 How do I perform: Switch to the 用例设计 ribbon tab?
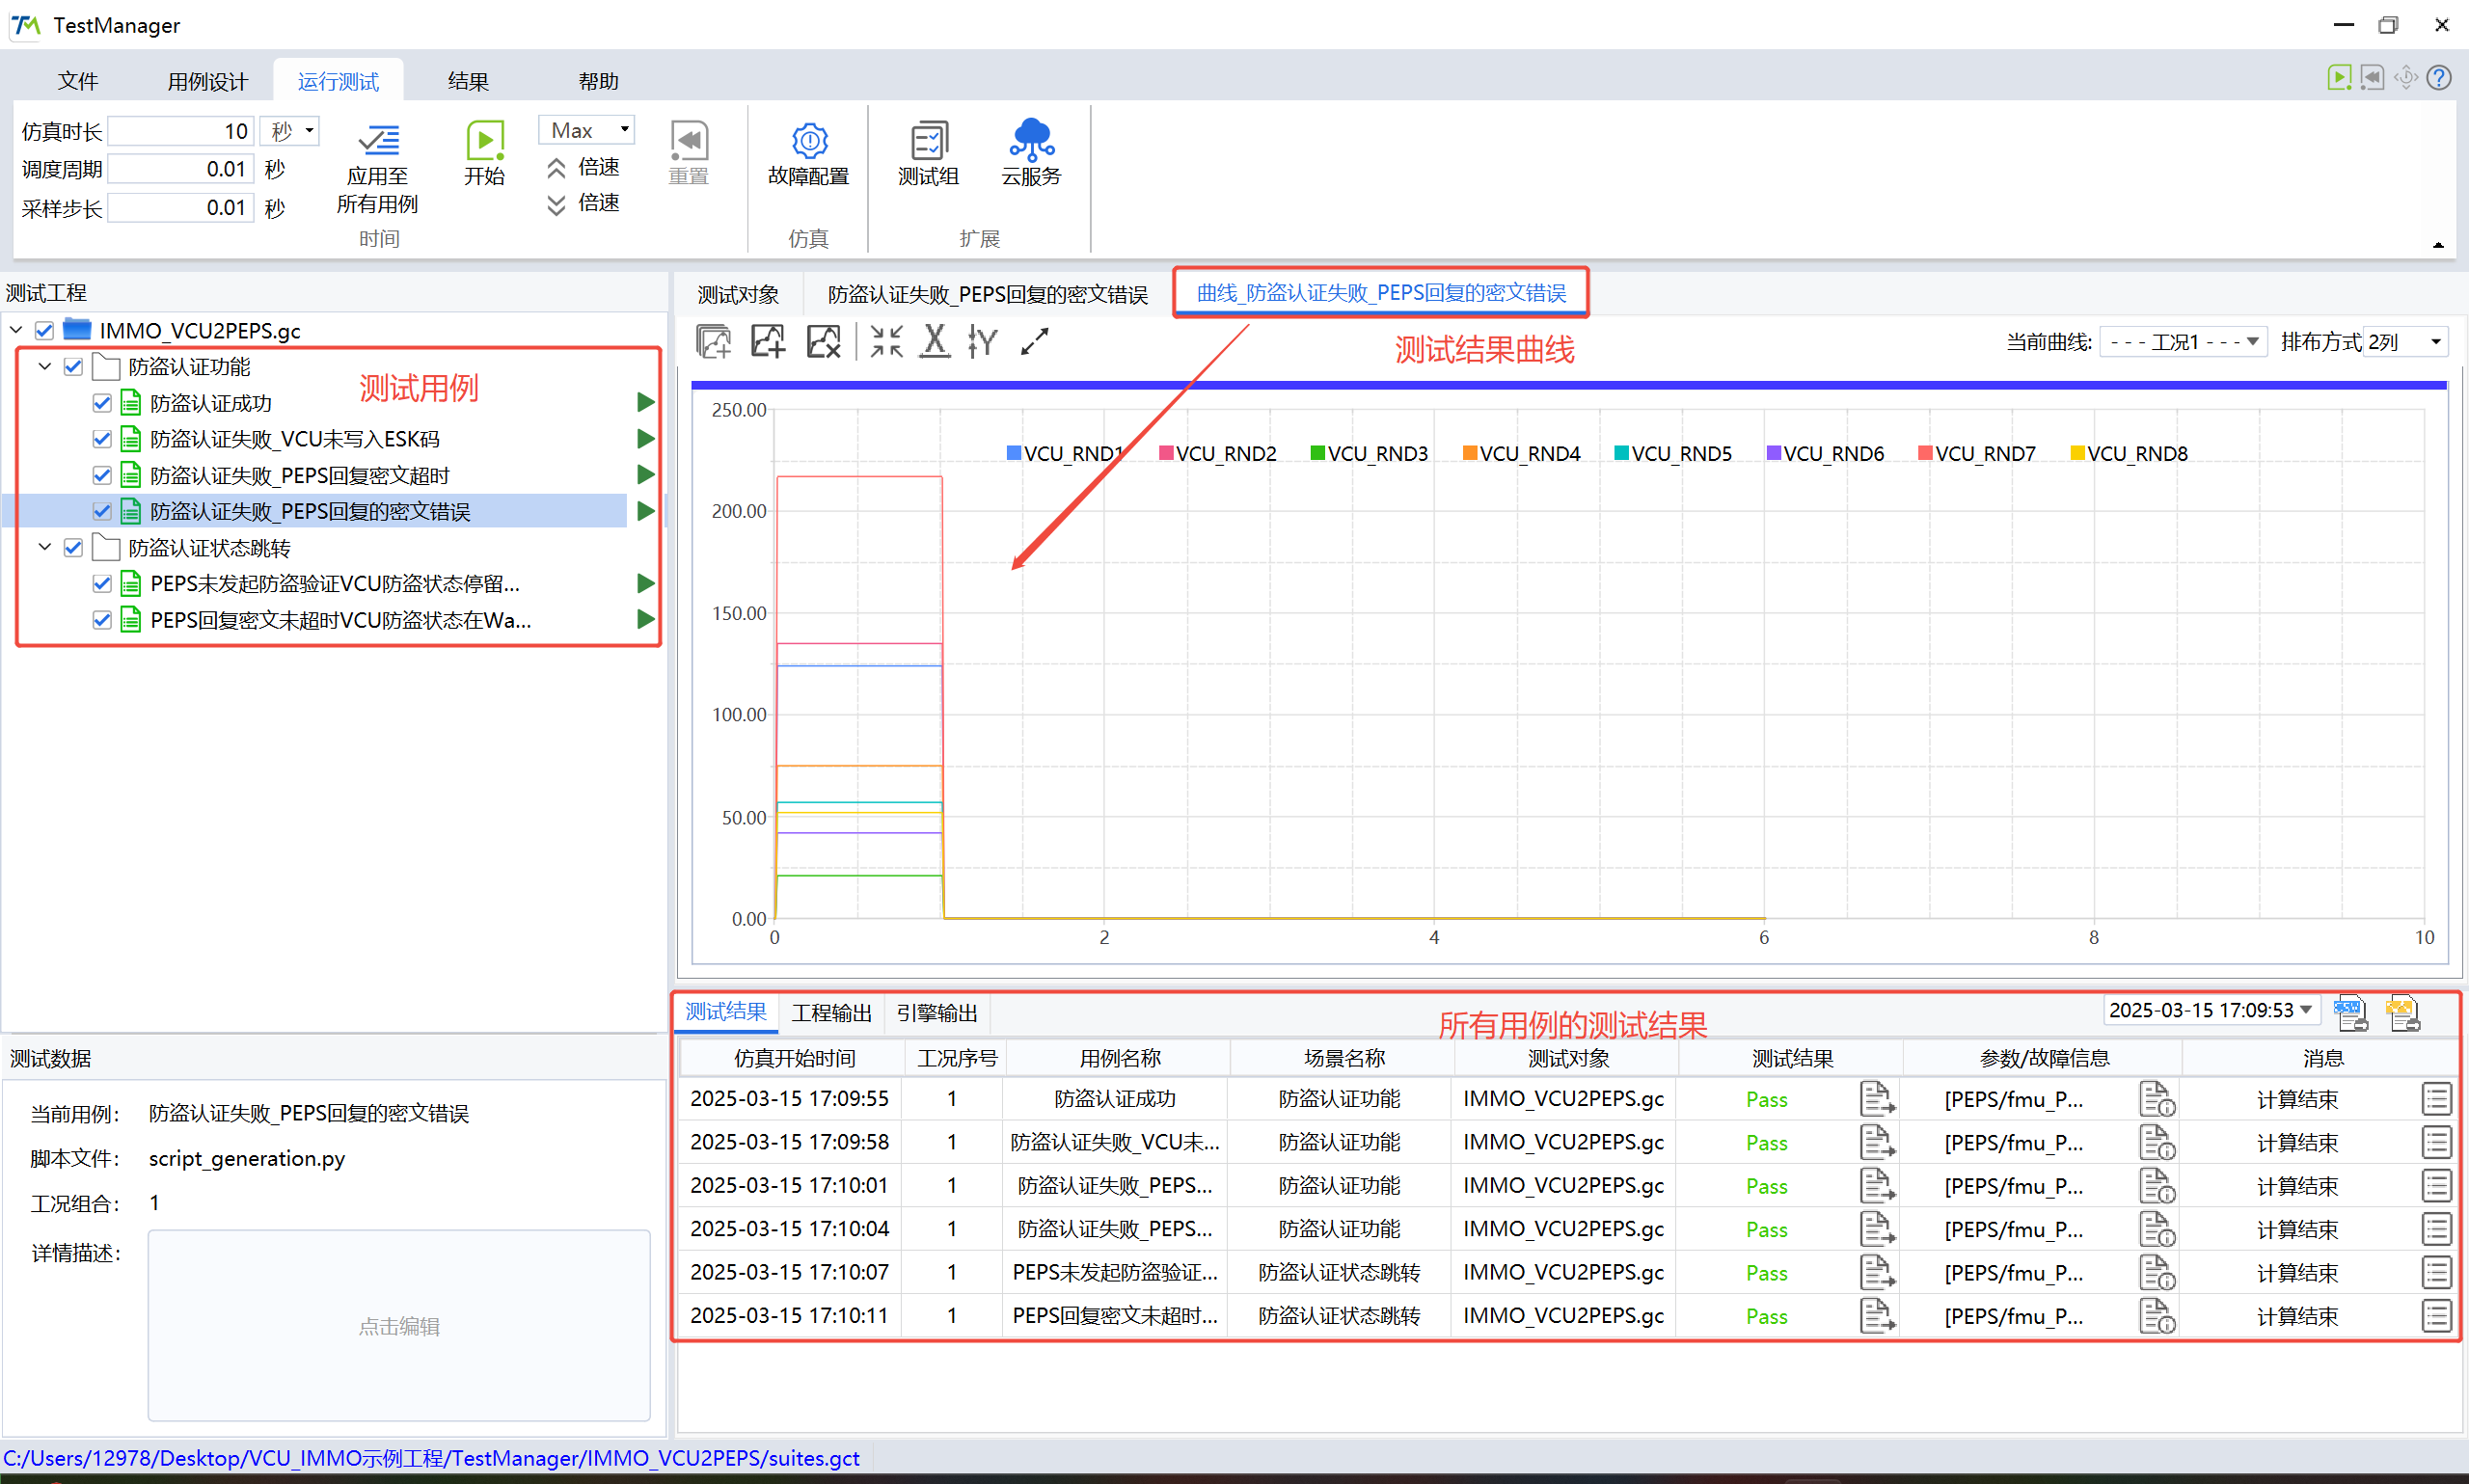(x=207, y=81)
